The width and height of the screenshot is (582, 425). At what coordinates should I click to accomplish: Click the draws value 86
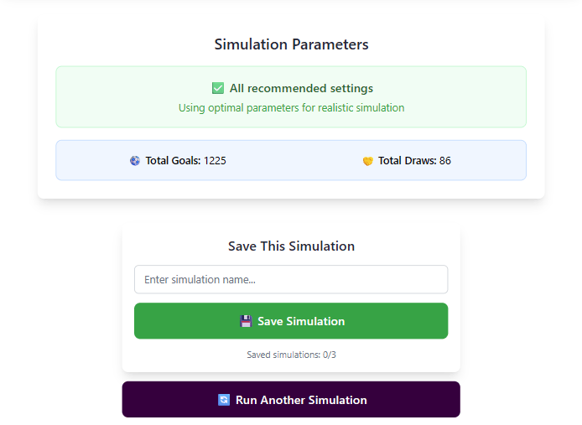tap(444, 160)
